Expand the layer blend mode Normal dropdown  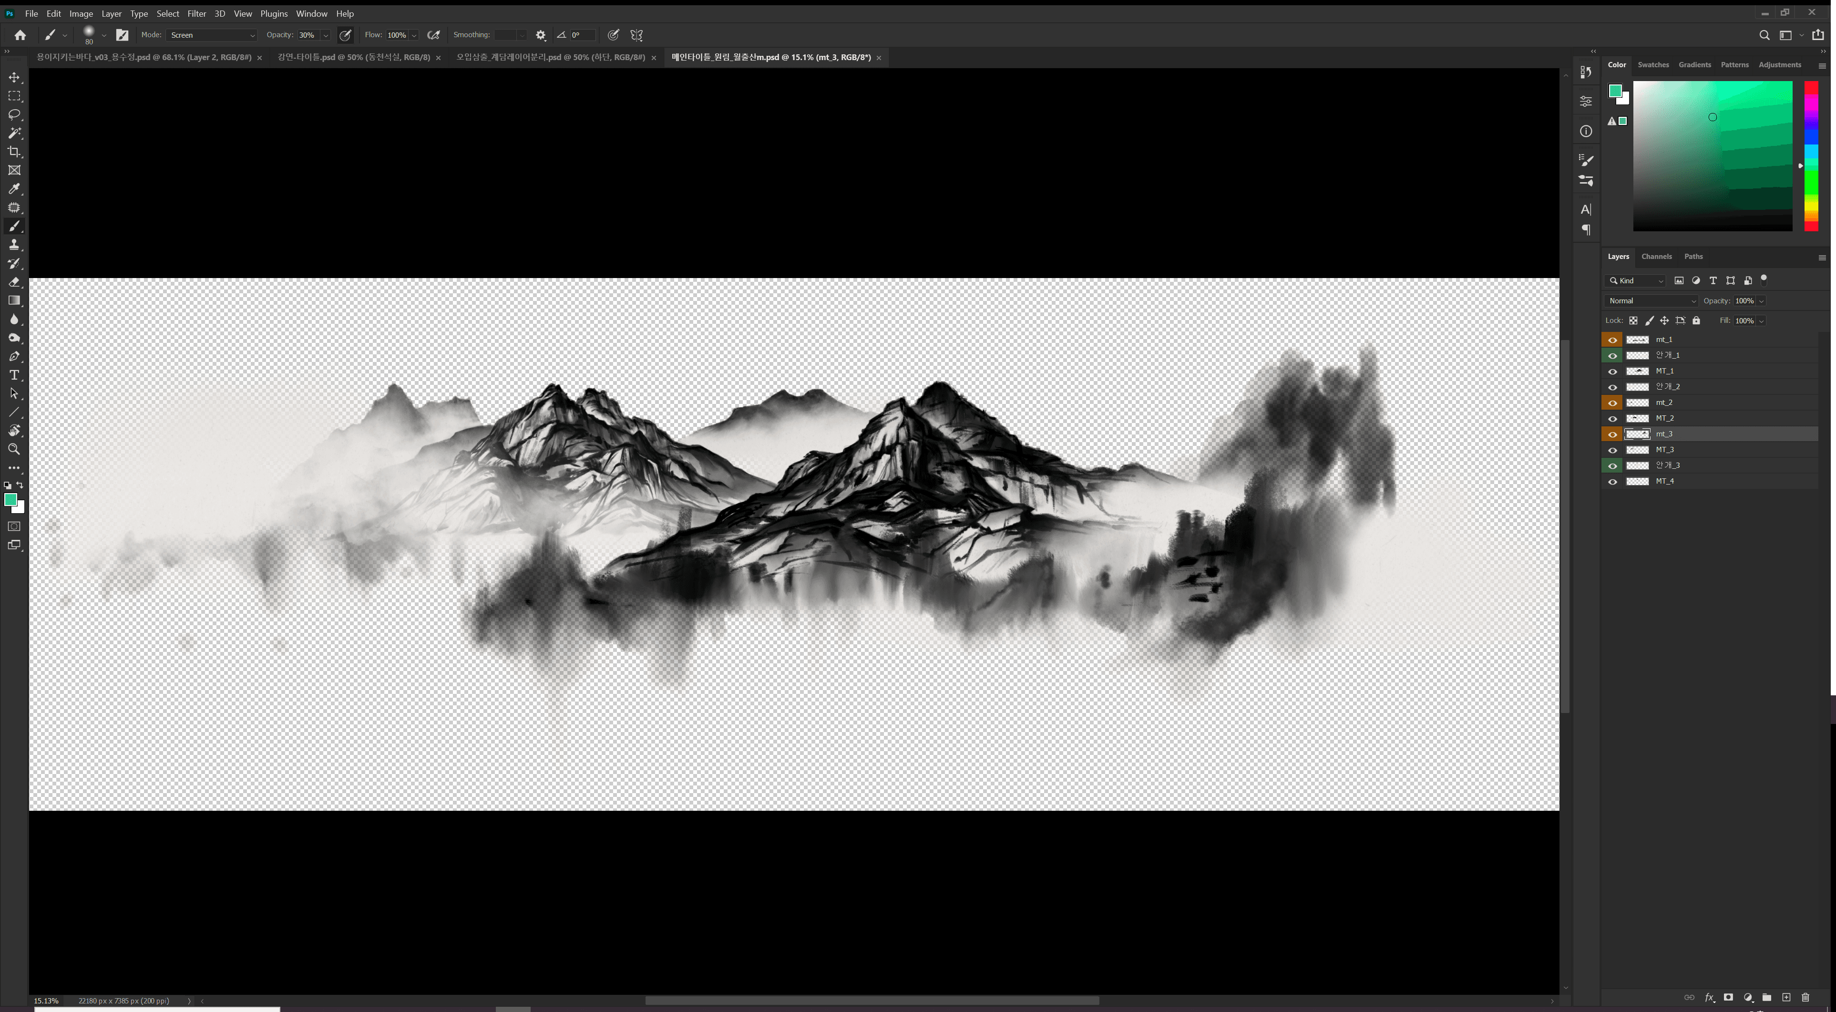[1651, 301]
